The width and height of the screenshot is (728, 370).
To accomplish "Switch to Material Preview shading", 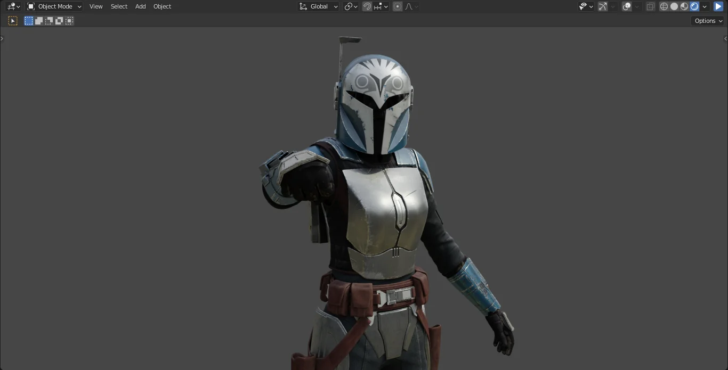I will (684, 6).
